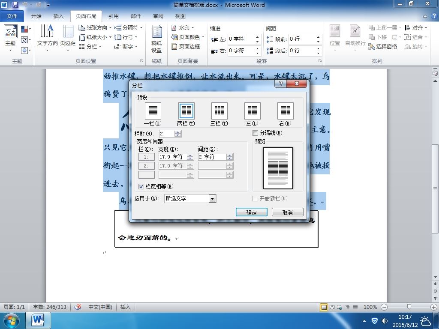This screenshot has height=329, width=439.
Task: Click the 中文(中国) language status button
Action: [100, 307]
